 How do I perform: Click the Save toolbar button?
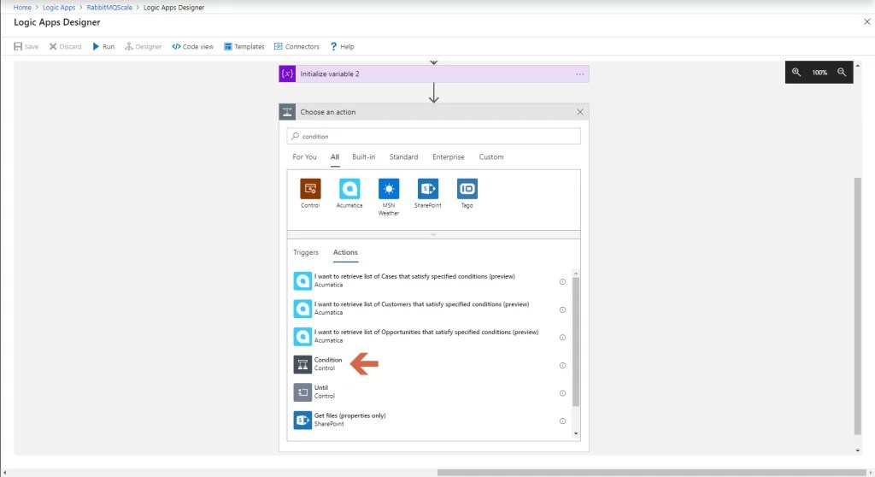tap(26, 46)
